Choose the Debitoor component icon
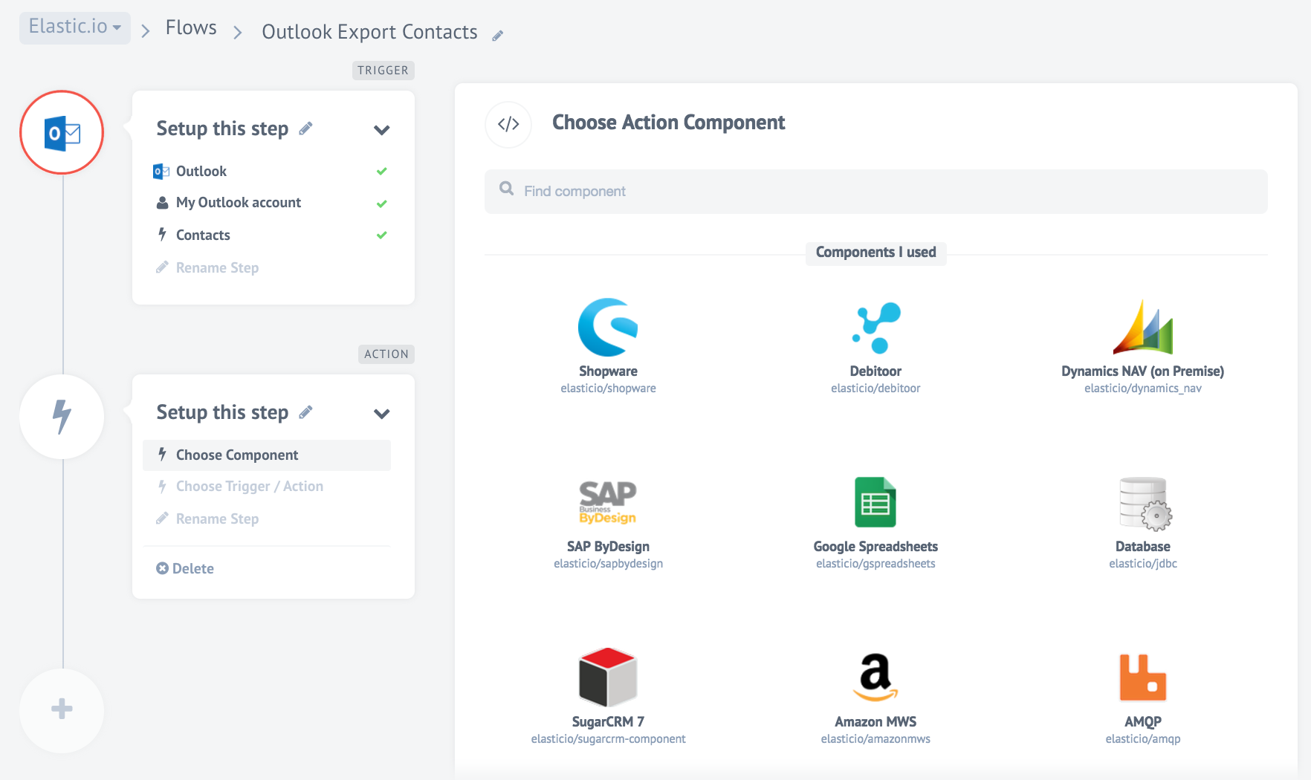Screen dimensions: 1311x780 click(875, 328)
